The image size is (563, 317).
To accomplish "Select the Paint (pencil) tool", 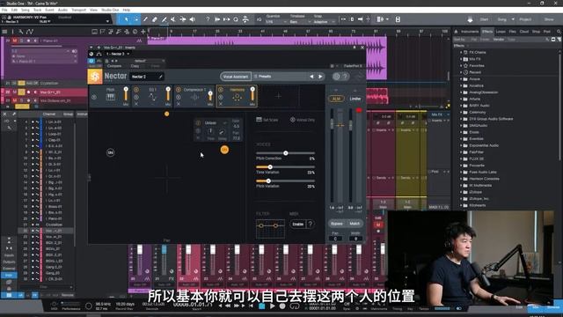I will (x=145, y=19).
